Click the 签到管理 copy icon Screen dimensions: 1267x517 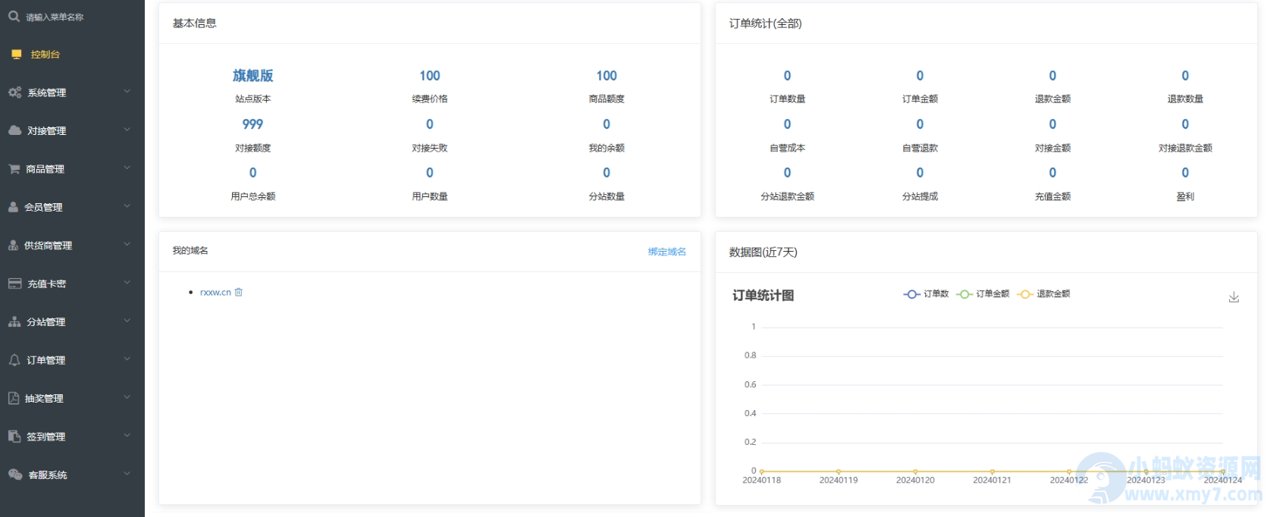(x=14, y=437)
